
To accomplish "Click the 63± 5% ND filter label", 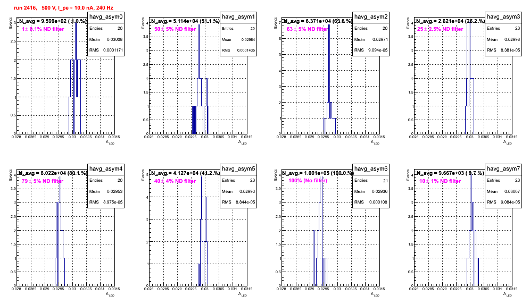I will coord(308,29).
